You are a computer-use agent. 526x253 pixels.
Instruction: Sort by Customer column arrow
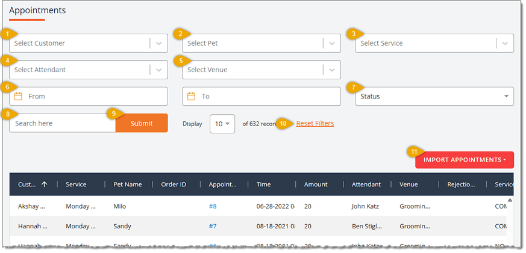[44, 184]
